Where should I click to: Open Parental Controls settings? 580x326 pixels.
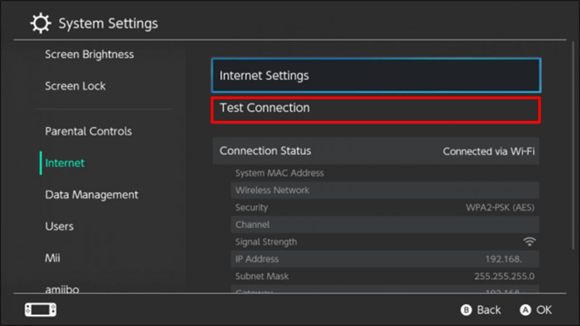pos(88,131)
